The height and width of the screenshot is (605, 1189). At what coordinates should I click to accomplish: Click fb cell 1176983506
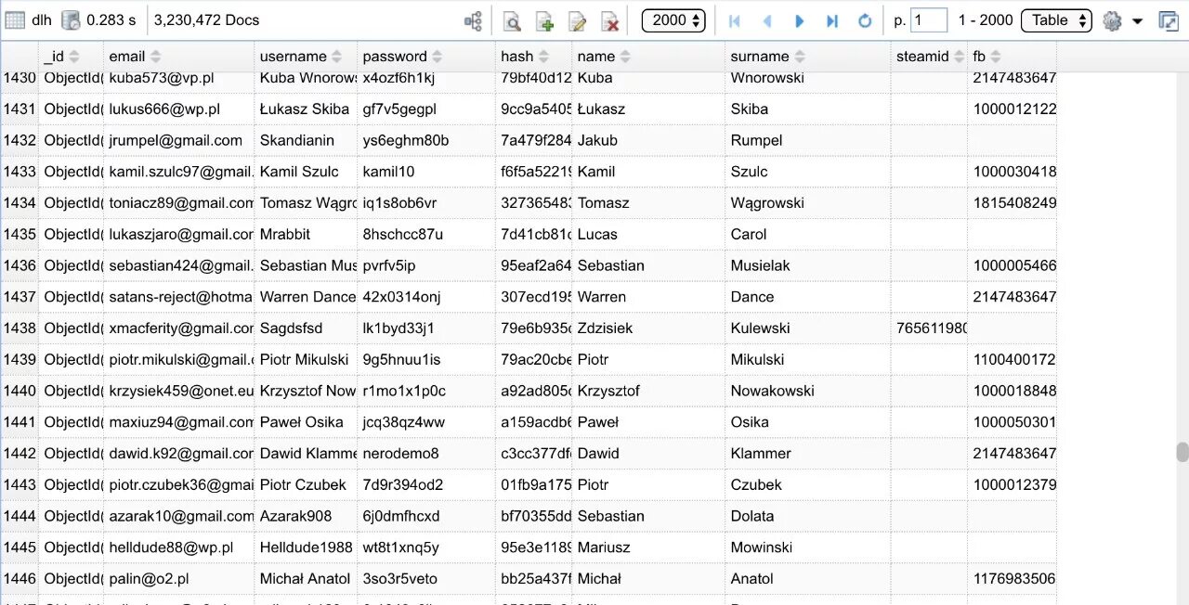[x=1012, y=579]
